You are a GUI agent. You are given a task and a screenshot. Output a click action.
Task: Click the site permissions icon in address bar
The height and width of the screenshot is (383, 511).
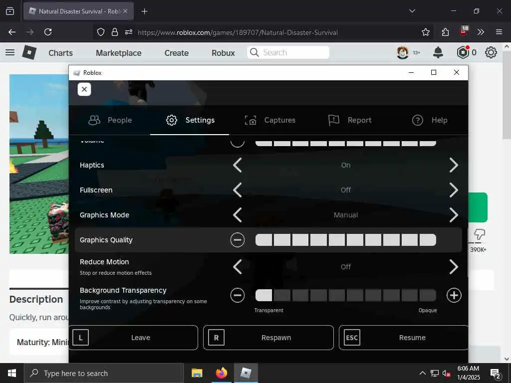(129, 32)
